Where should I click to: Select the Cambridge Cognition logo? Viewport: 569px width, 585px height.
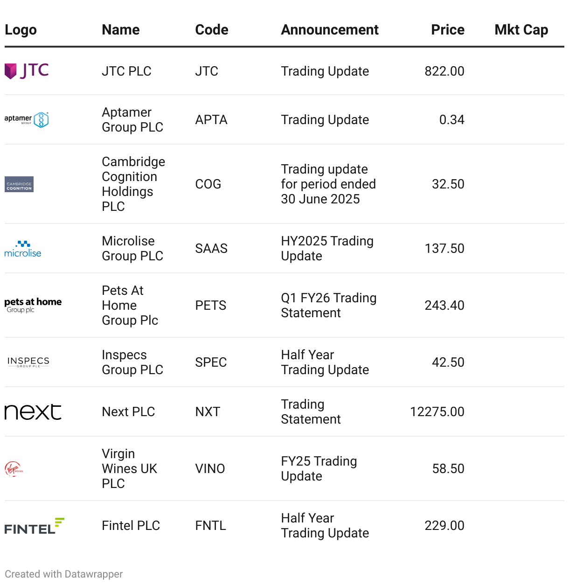click(19, 184)
